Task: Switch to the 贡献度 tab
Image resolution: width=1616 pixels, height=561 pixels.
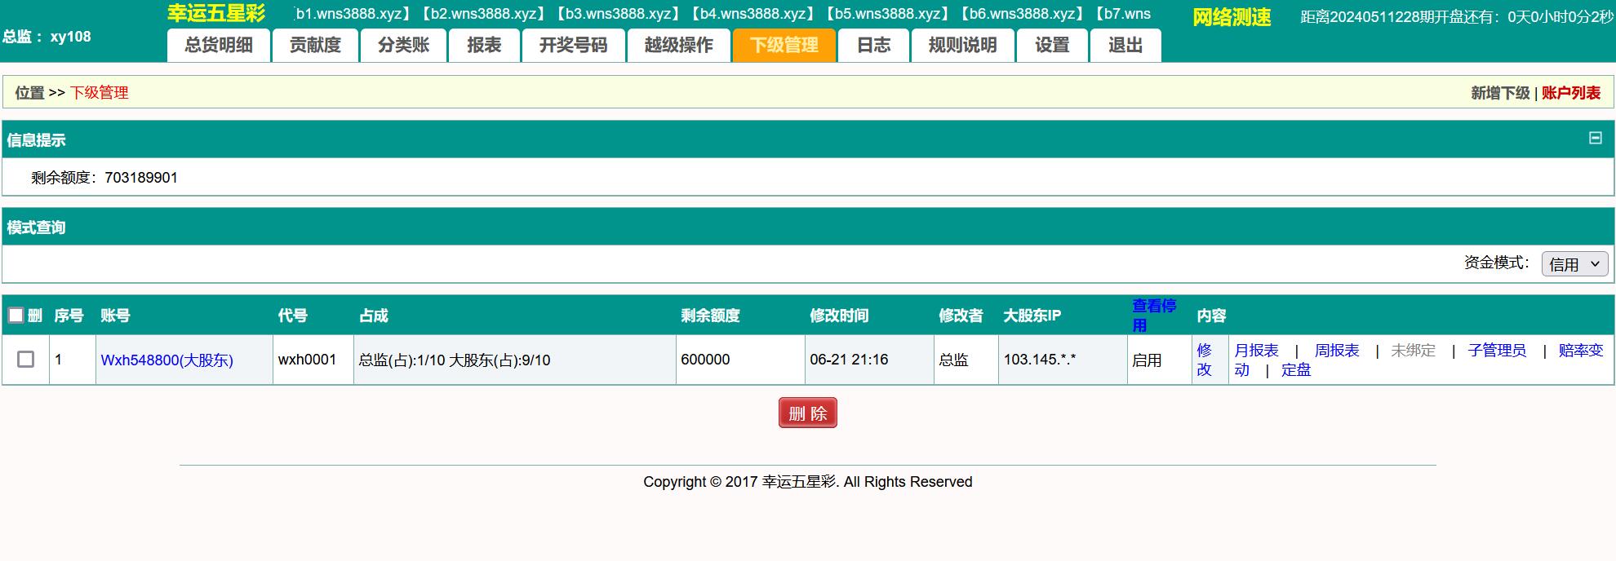Action: point(315,46)
